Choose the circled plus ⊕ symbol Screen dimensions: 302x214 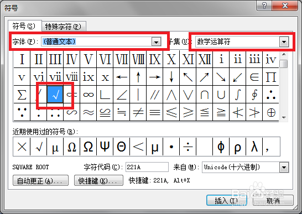(271, 112)
